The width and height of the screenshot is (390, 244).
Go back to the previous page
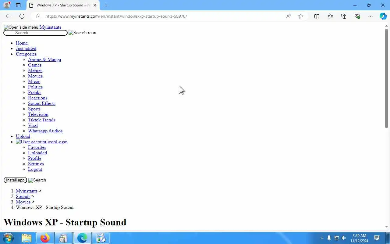9,16
